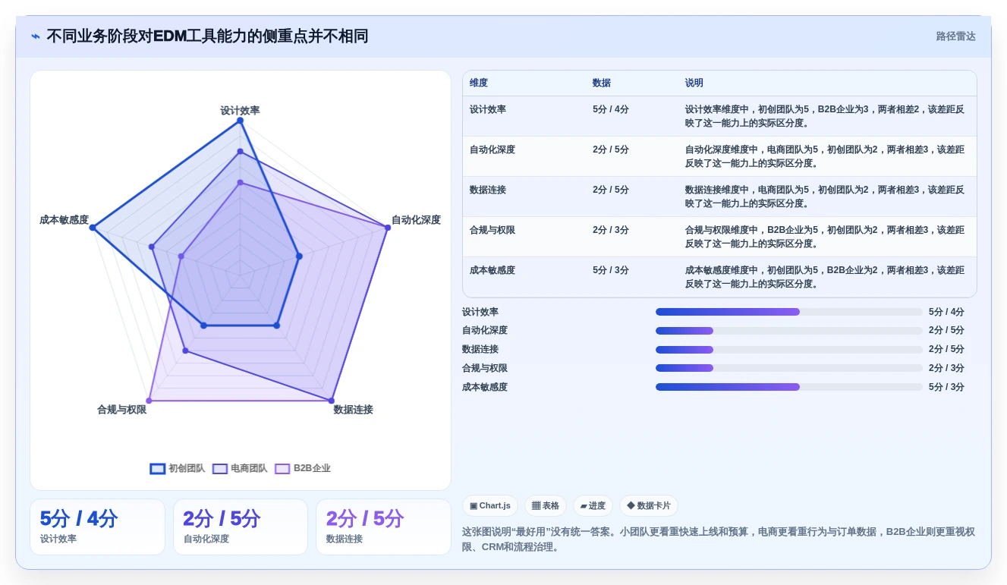
Task: Click the lightning icon beside the title
Action: (x=36, y=36)
